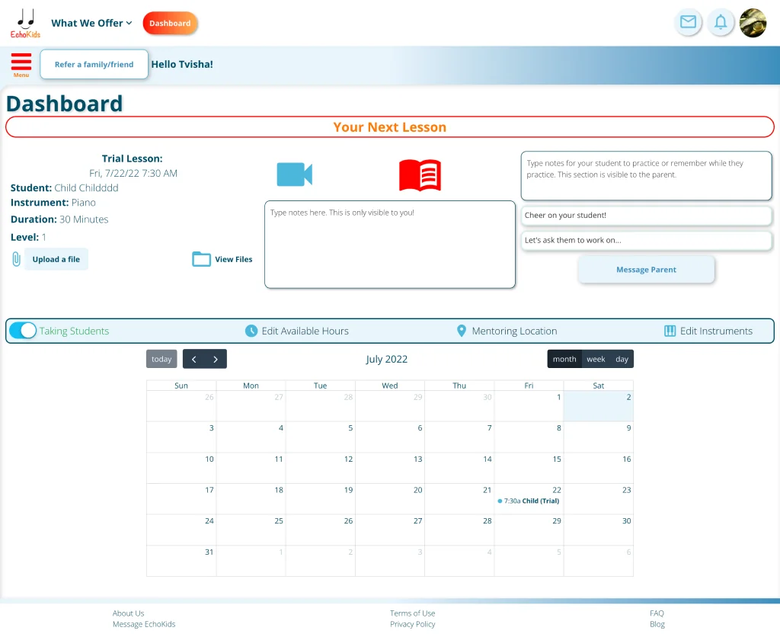Viewport: 780px width, 637px height.
Task: Click the July 2022 calendar title
Action: (x=386, y=360)
